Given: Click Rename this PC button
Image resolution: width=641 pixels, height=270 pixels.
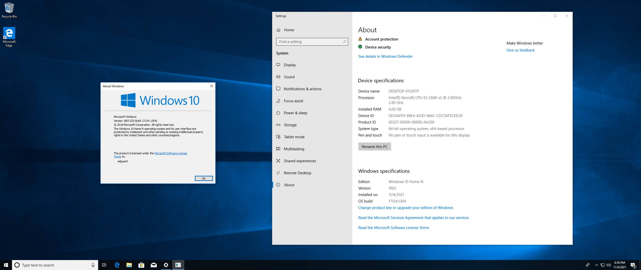Looking at the screenshot, I should (x=375, y=146).
